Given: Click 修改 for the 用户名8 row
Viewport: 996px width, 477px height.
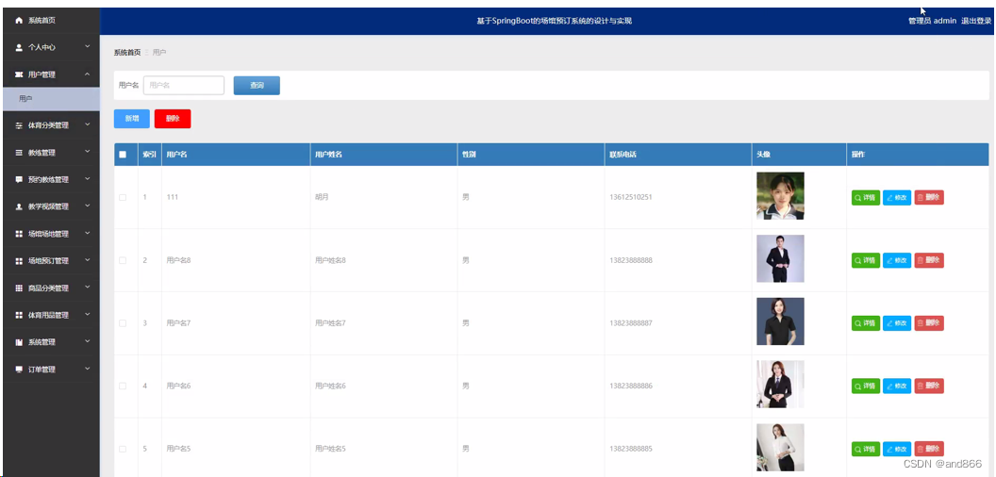Looking at the screenshot, I should click(897, 260).
